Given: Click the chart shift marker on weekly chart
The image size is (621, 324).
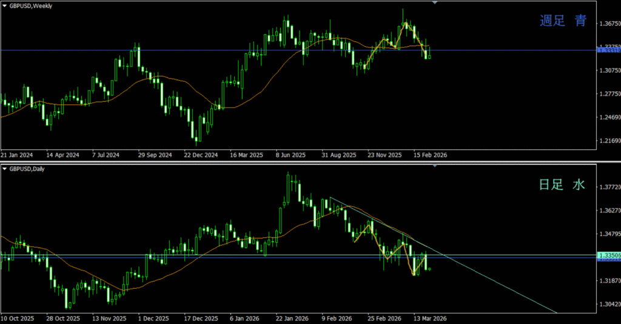Looking at the screenshot, I should pos(434,3).
